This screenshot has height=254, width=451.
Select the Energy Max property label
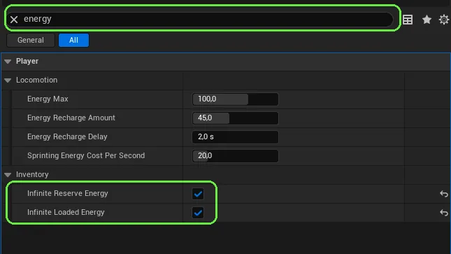(48, 99)
